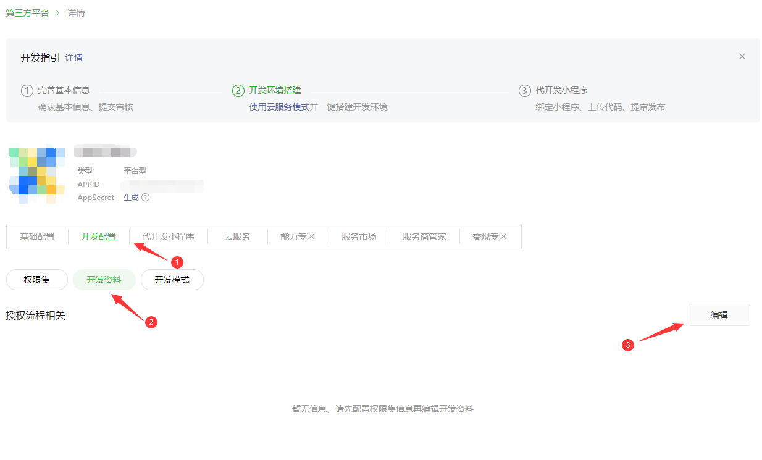Click step 2 circle icon

(238, 91)
